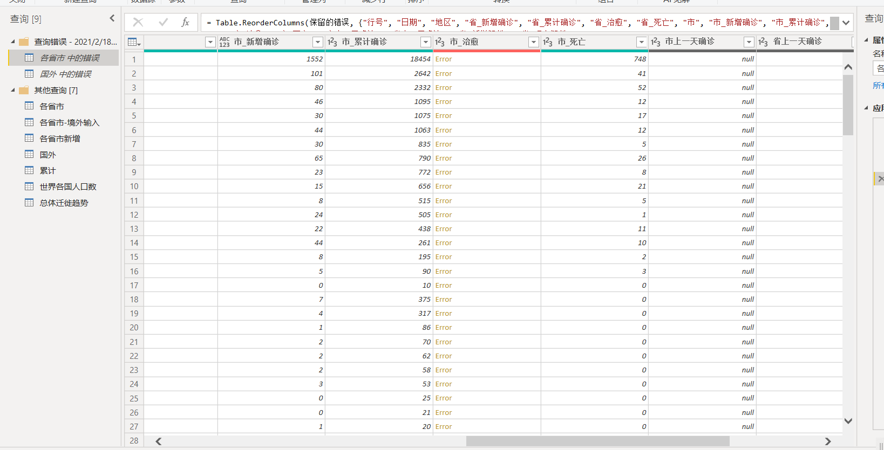Click the Error value in row 1
The image size is (884, 450).
click(444, 59)
